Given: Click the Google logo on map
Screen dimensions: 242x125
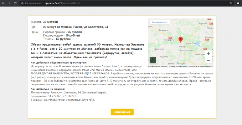Looking at the screenshot, I should tap(181, 63).
